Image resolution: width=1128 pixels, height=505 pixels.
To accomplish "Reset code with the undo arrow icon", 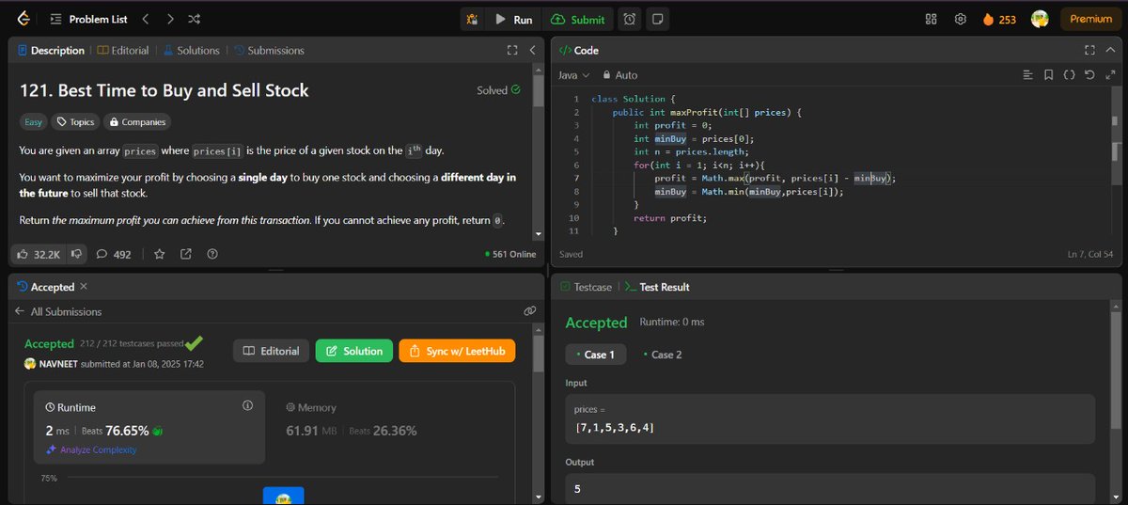I will click(1089, 74).
